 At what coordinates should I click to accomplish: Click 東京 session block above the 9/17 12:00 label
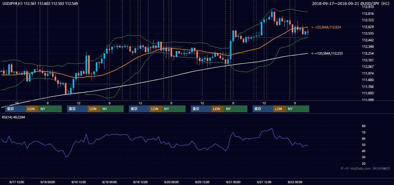click(15, 109)
